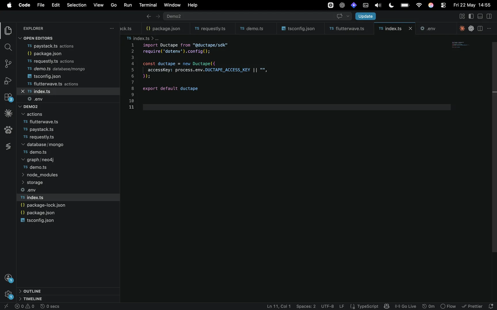Viewport: 497px width, 310px height.
Task: Click Ln 11, Col 1 position
Action: point(279,306)
